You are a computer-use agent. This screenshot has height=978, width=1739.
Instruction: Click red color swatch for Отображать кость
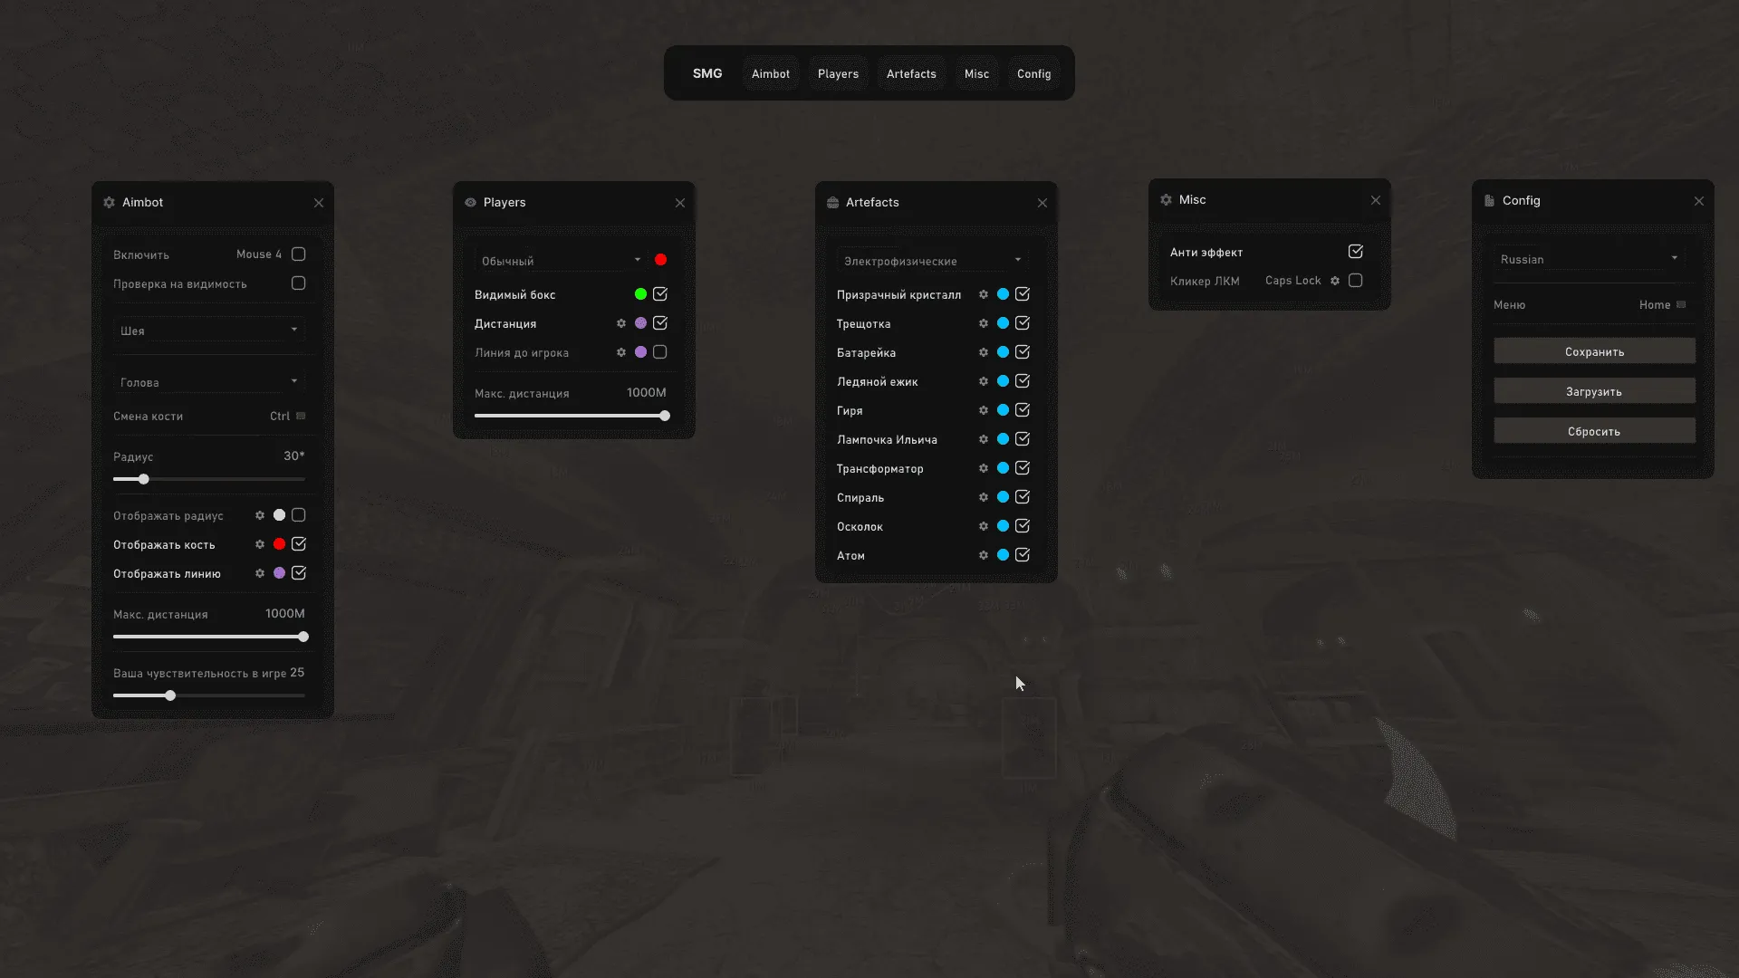click(280, 544)
